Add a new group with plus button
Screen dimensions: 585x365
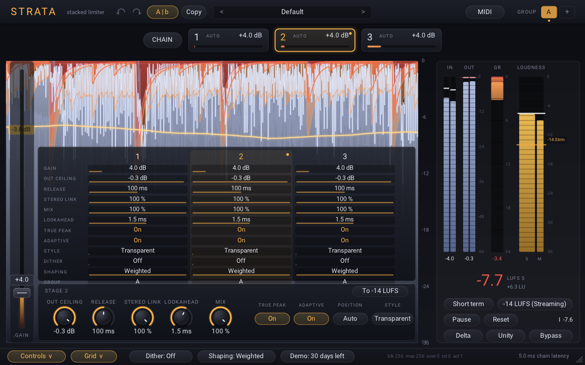pyautogui.click(x=567, y=12)
